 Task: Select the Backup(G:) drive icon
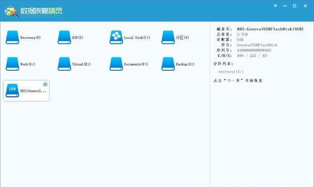pyautogui.click(x=168, y=64)
